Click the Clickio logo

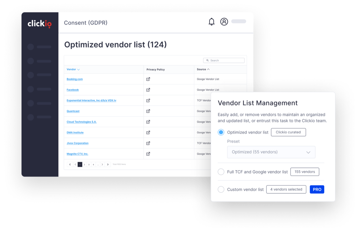40,24
